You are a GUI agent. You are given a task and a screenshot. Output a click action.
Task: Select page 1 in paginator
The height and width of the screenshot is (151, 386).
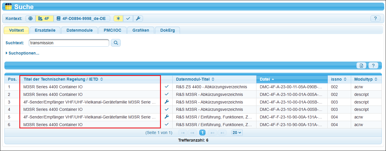coord(202,133)
